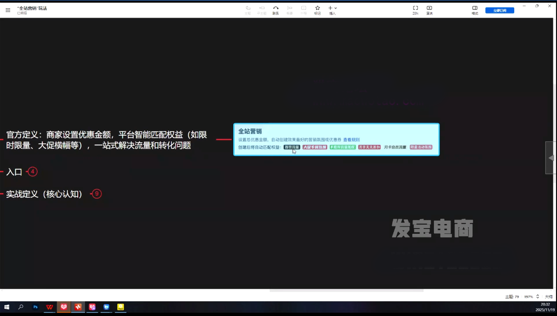Image resolution: width=557 pixels, height=316 pixels.
Task: Open WPS Office from the taskbar
Action: pyautogui.click(x=50, y=307)
